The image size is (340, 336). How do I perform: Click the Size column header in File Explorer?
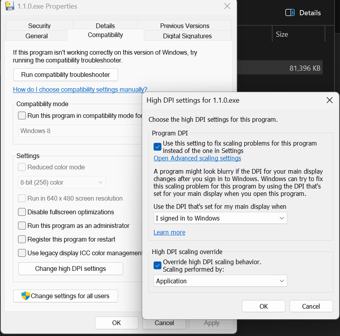pos(298,34)
